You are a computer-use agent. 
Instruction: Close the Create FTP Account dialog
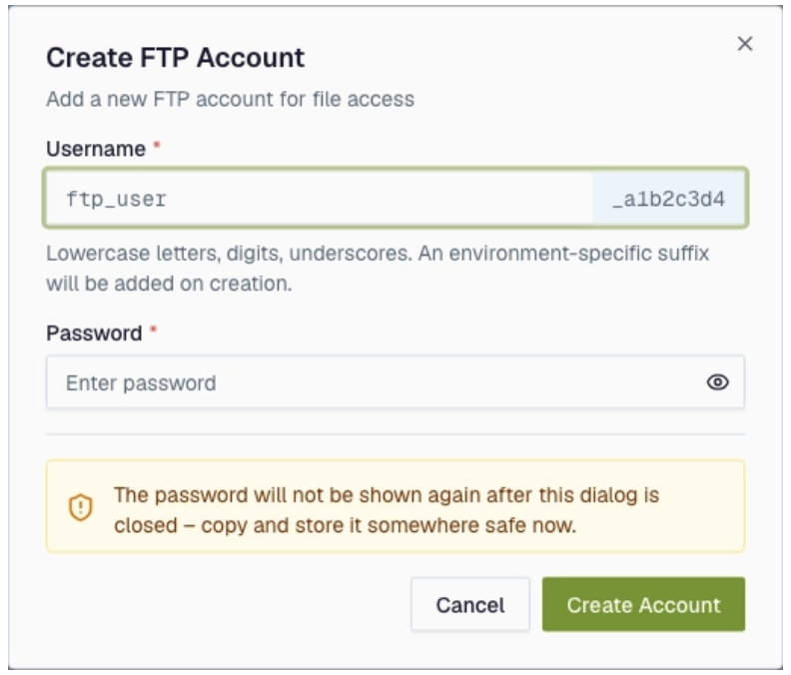(x=745, y=44)
